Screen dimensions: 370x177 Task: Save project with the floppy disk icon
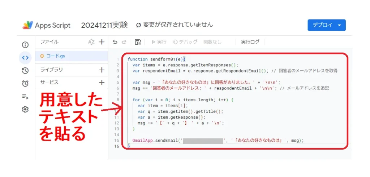(x=138, y=42)
